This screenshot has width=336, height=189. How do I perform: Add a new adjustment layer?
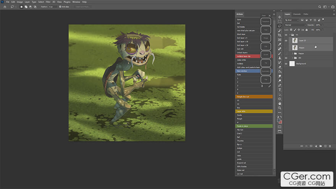point(316,146)
